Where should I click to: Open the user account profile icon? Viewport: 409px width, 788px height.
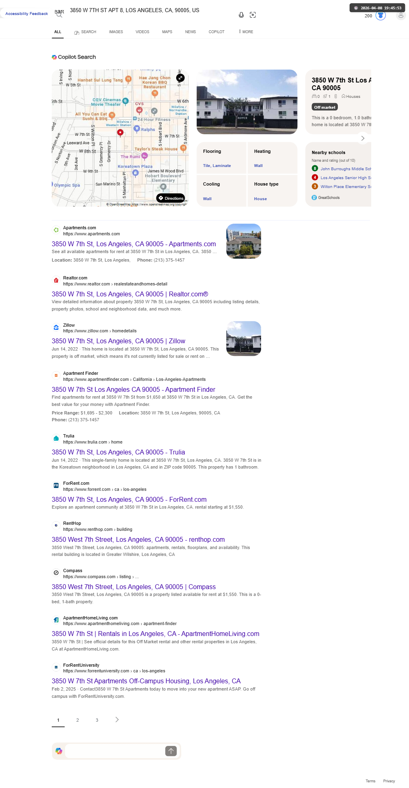pos(401,15)
